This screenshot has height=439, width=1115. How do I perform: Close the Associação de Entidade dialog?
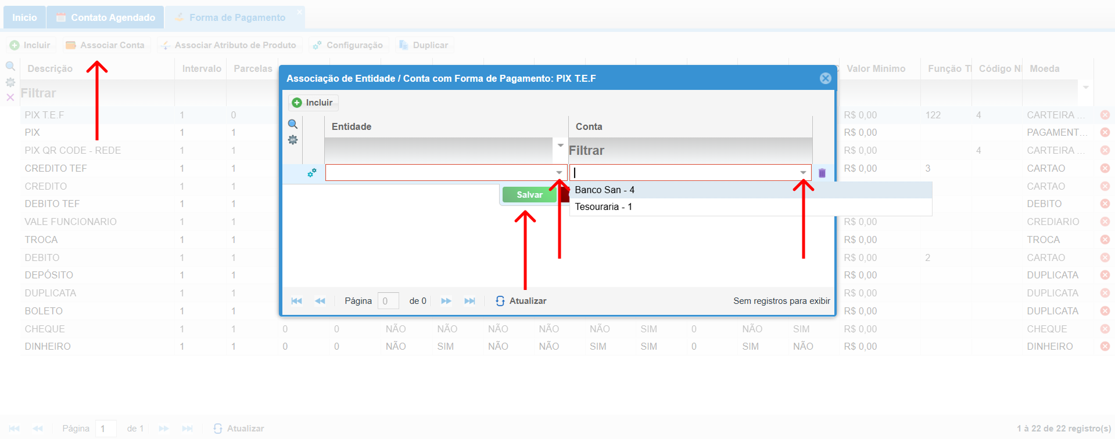[x=825, y=78]
